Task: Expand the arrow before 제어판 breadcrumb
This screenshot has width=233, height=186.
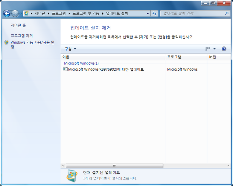Action: [x=31, y=14]
